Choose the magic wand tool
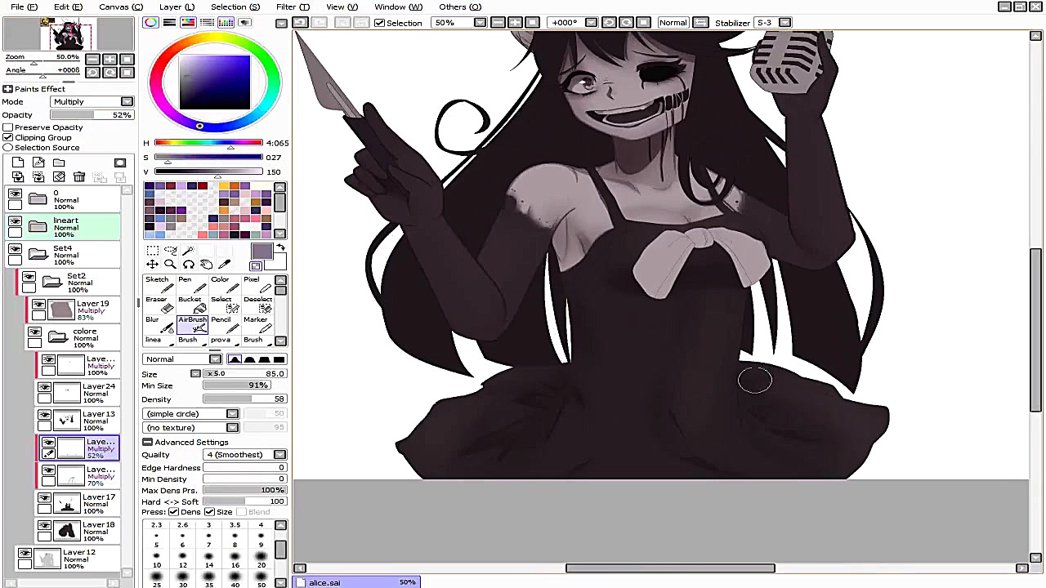 pyautogui.click(x=188, y=251)
